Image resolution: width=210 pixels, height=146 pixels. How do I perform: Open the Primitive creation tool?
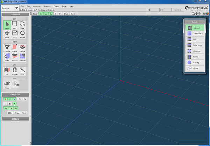[x=7, y=48]
